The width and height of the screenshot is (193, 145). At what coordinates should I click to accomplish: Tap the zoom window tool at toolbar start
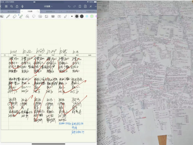(2, 17)
